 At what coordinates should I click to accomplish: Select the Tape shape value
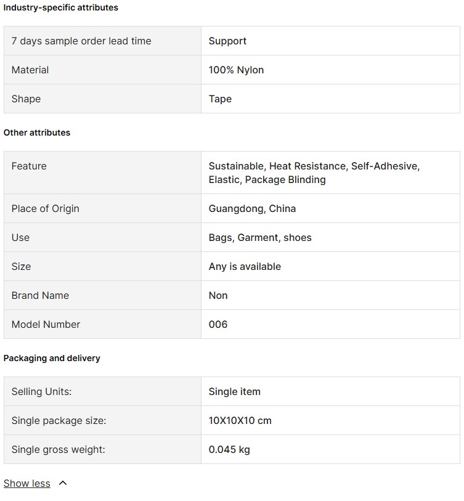(x=220, y=99)
